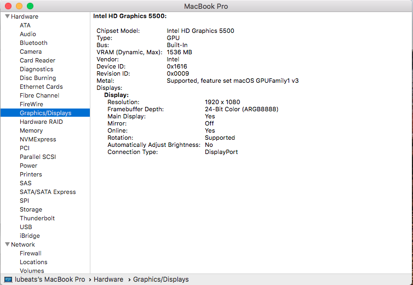Click lubeats's MacBook Pro in the path bar
The width and height of the screenshot is (413, 285).
[49, 280]
